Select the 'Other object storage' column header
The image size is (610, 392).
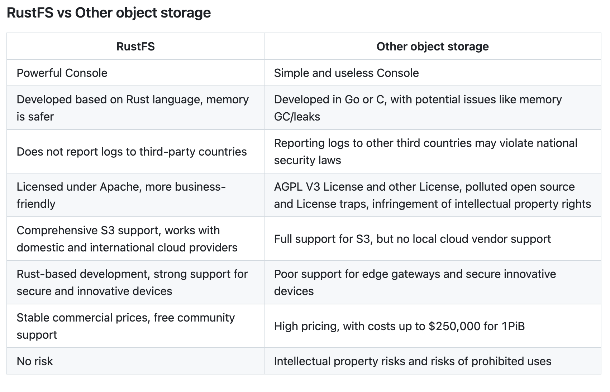click(x=433, y=46)
